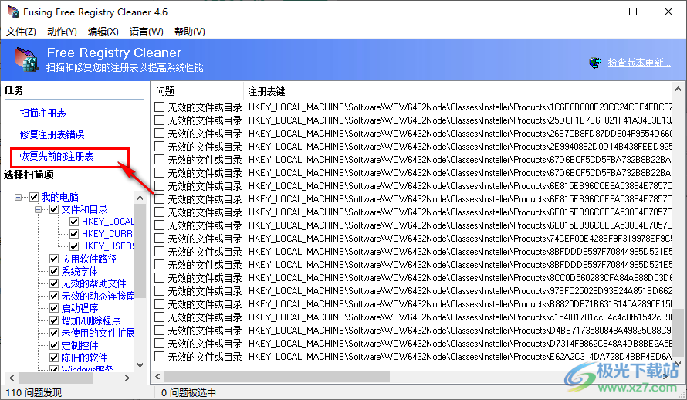Click tree panel scroll up arrow
Viewport: 687px width, 400px height.
tap(140, 198)
